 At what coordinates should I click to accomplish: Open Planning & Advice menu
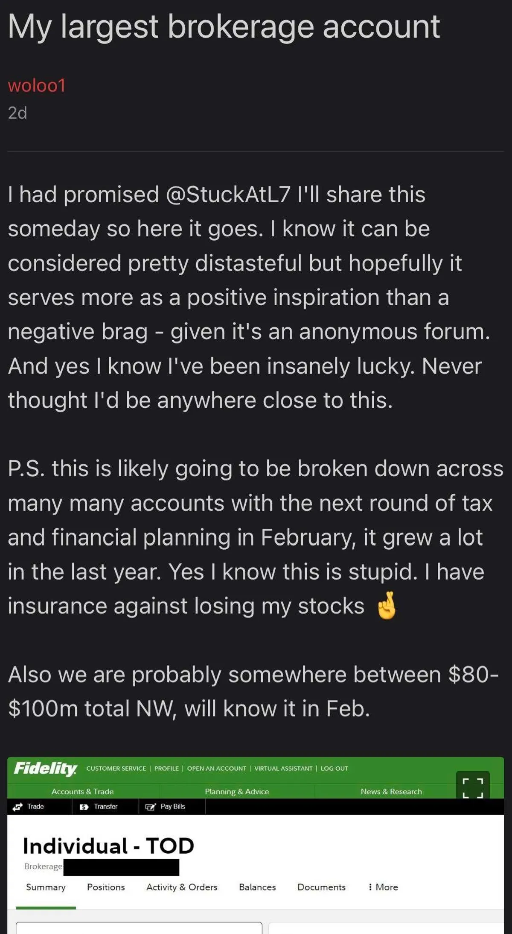(x=237, y=791)
